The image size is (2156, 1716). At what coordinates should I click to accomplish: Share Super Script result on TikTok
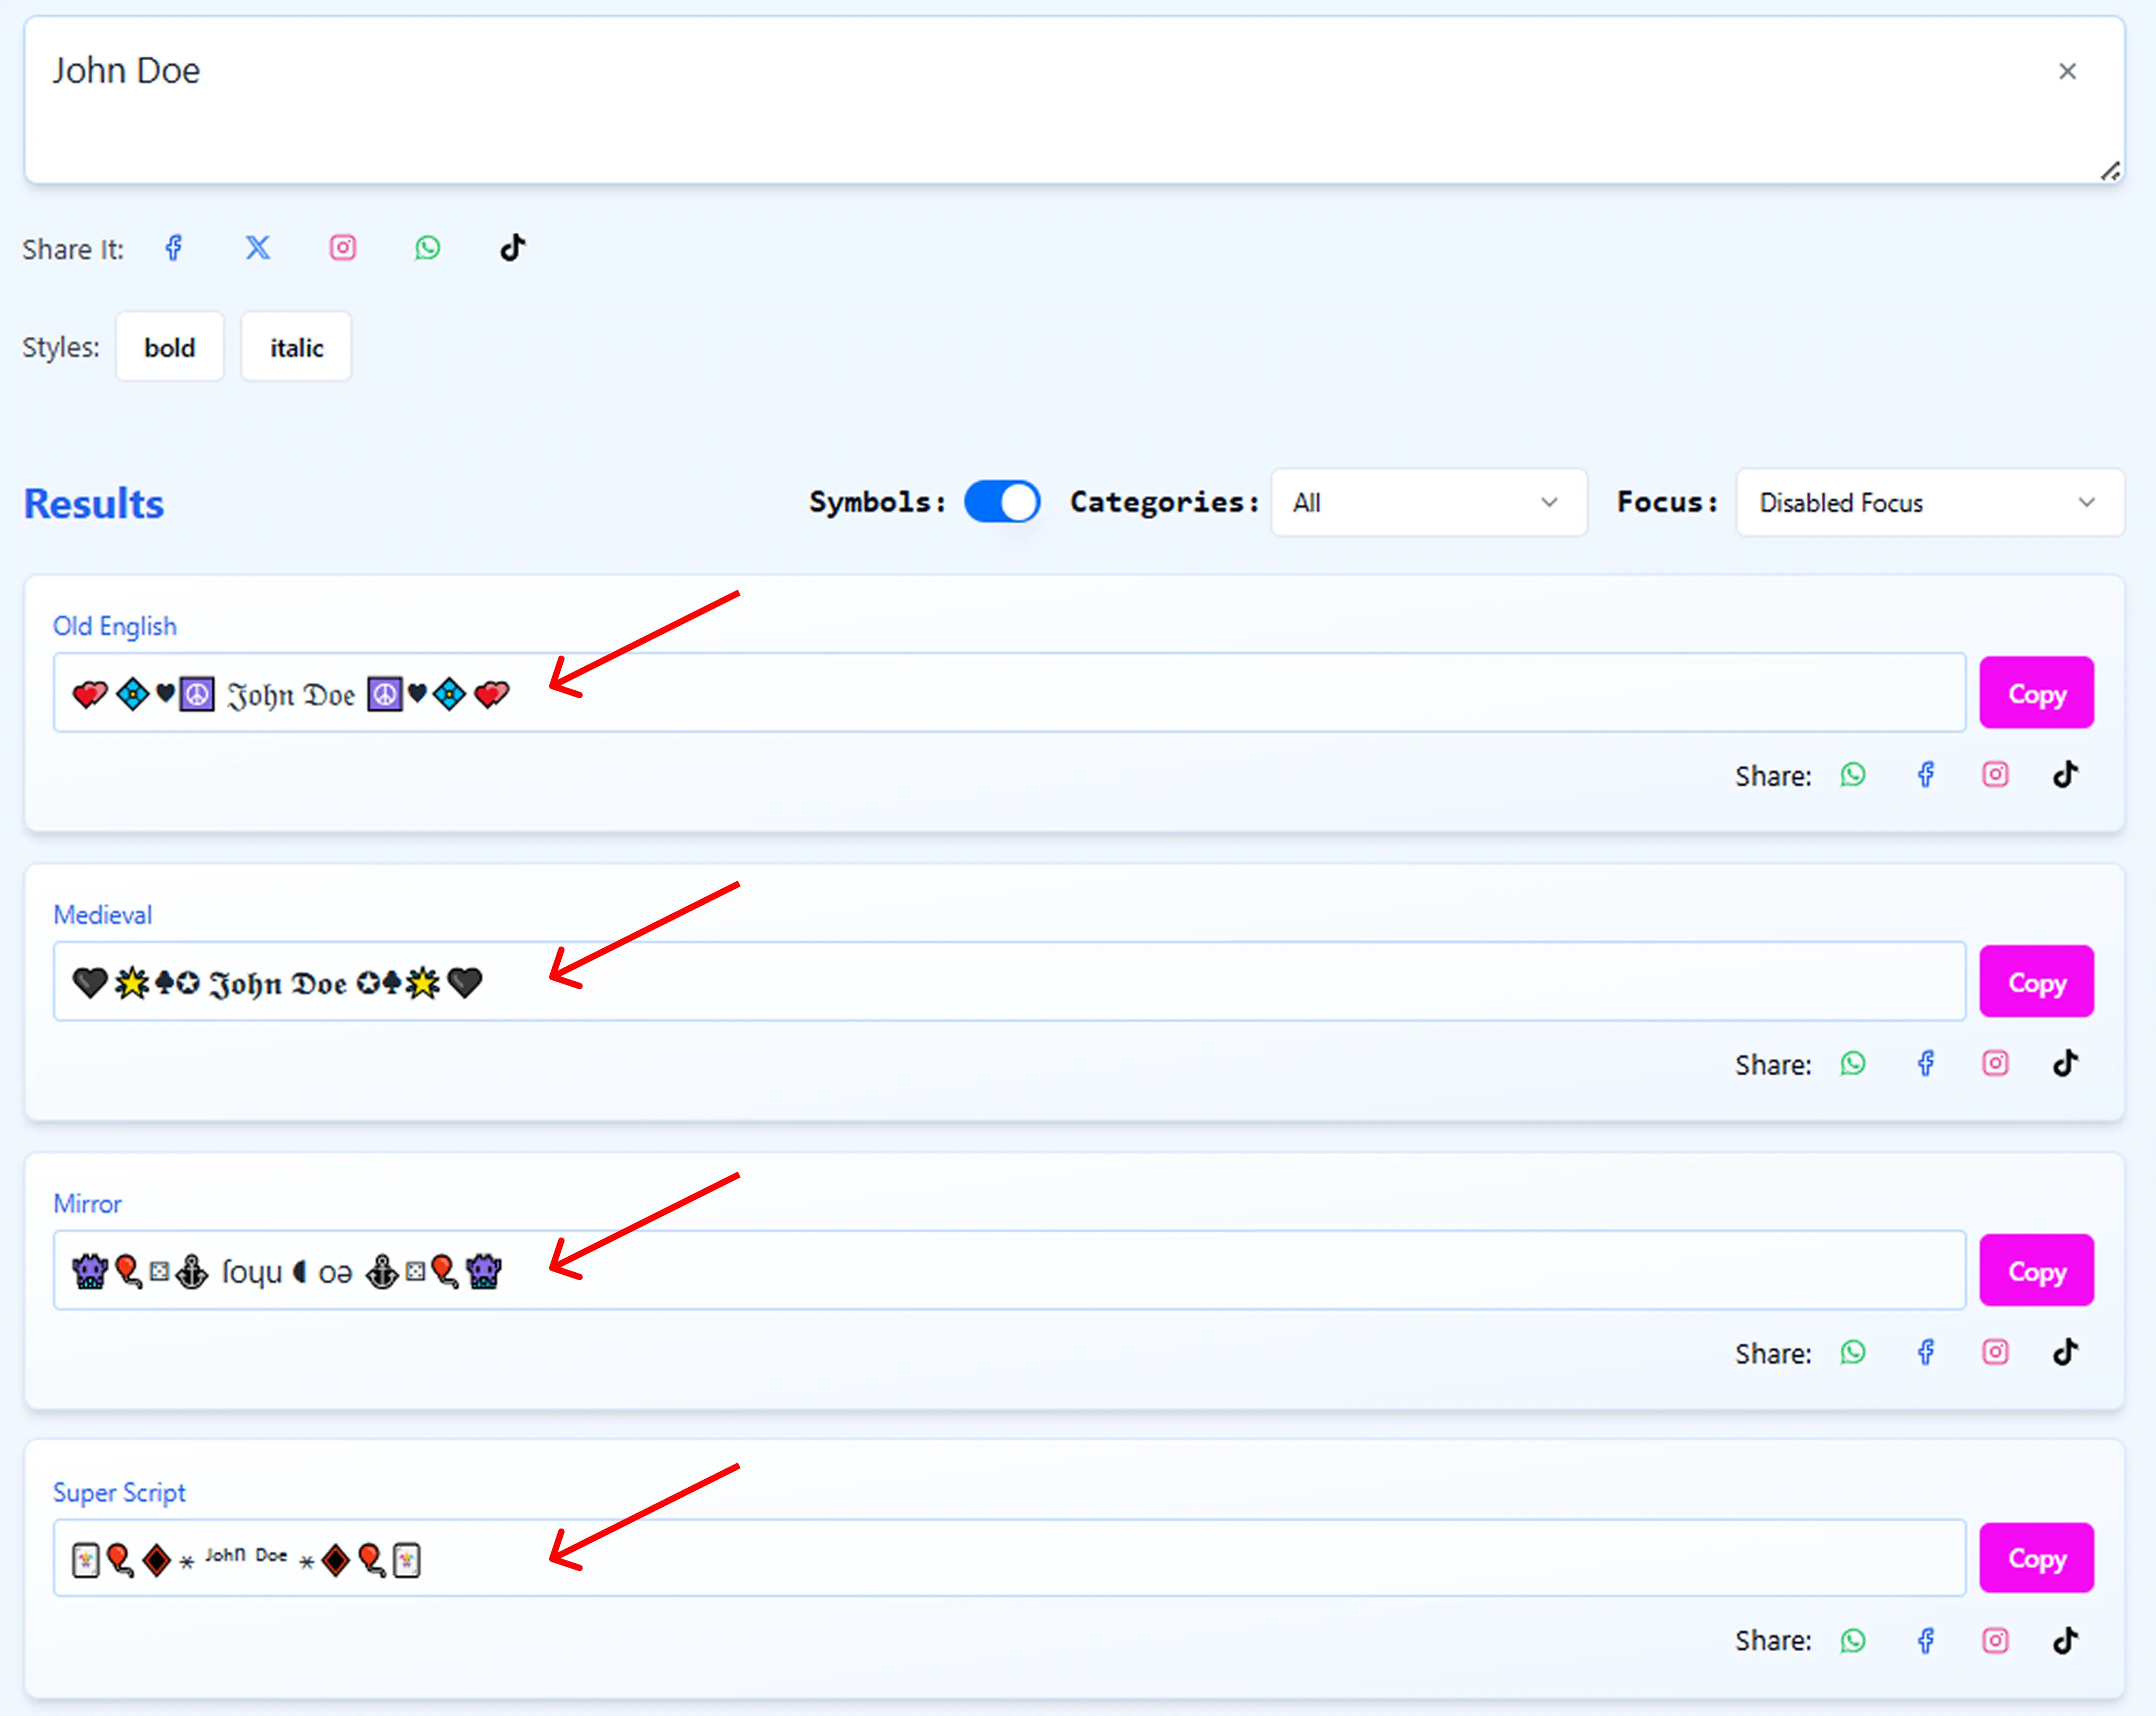pos(2066,1641)
